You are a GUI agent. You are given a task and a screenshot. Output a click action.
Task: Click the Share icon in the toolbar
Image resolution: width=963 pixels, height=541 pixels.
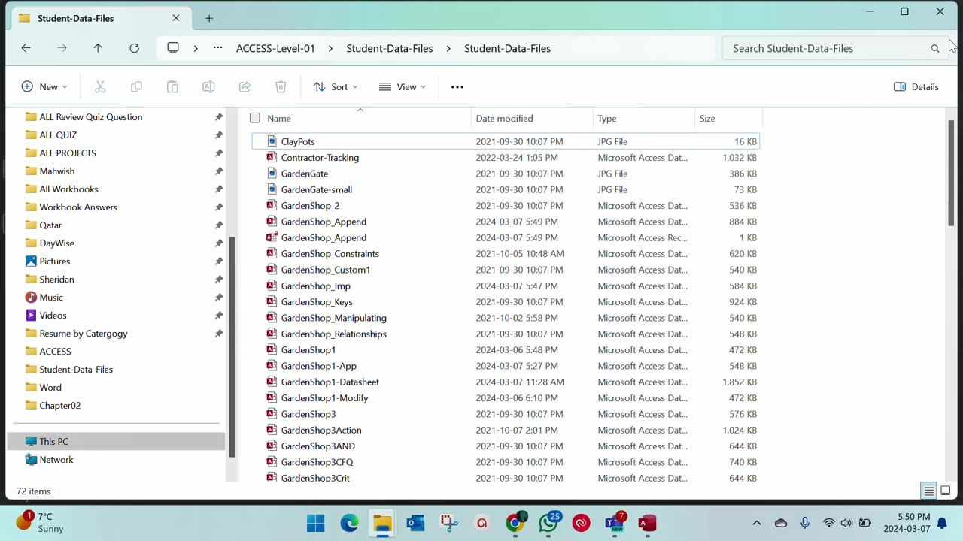click(x=245, y=87)
